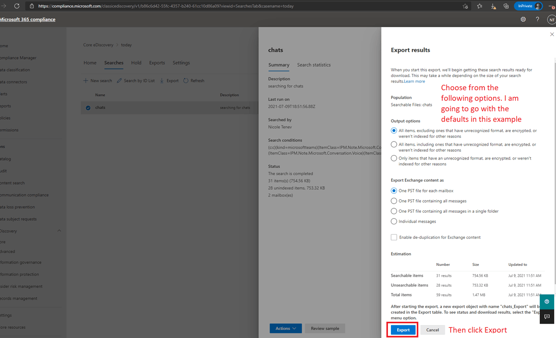Select All items excluding unrecognized format option

[x=394, y=131]
